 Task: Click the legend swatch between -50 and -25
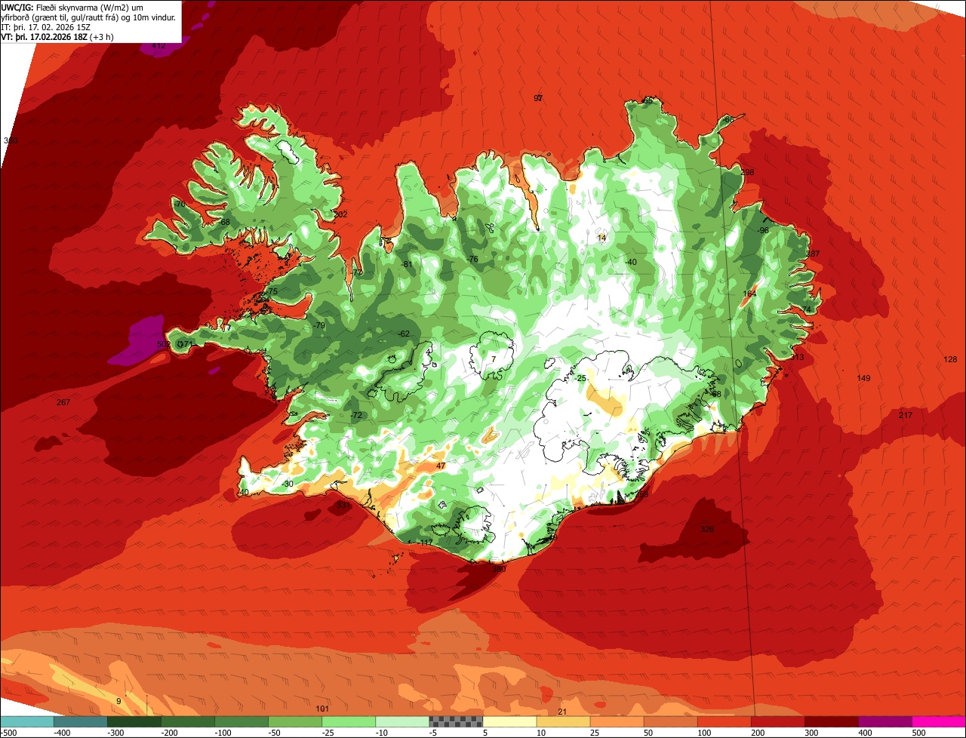click(295, 721)
